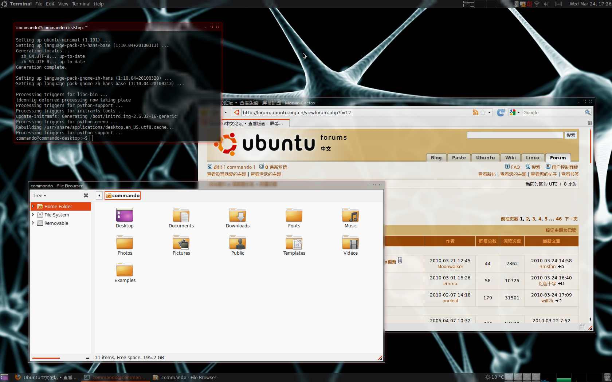
Task: Open URL bar history dropdown arrow
Action: click(489, 112)
